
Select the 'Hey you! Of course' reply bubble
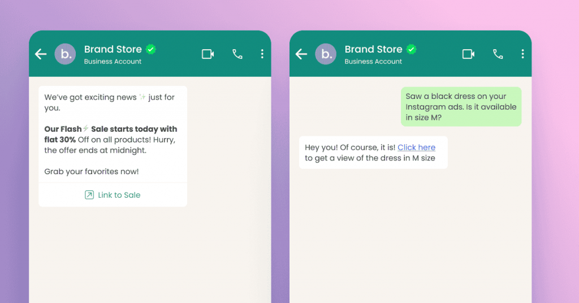click(373, 153)
